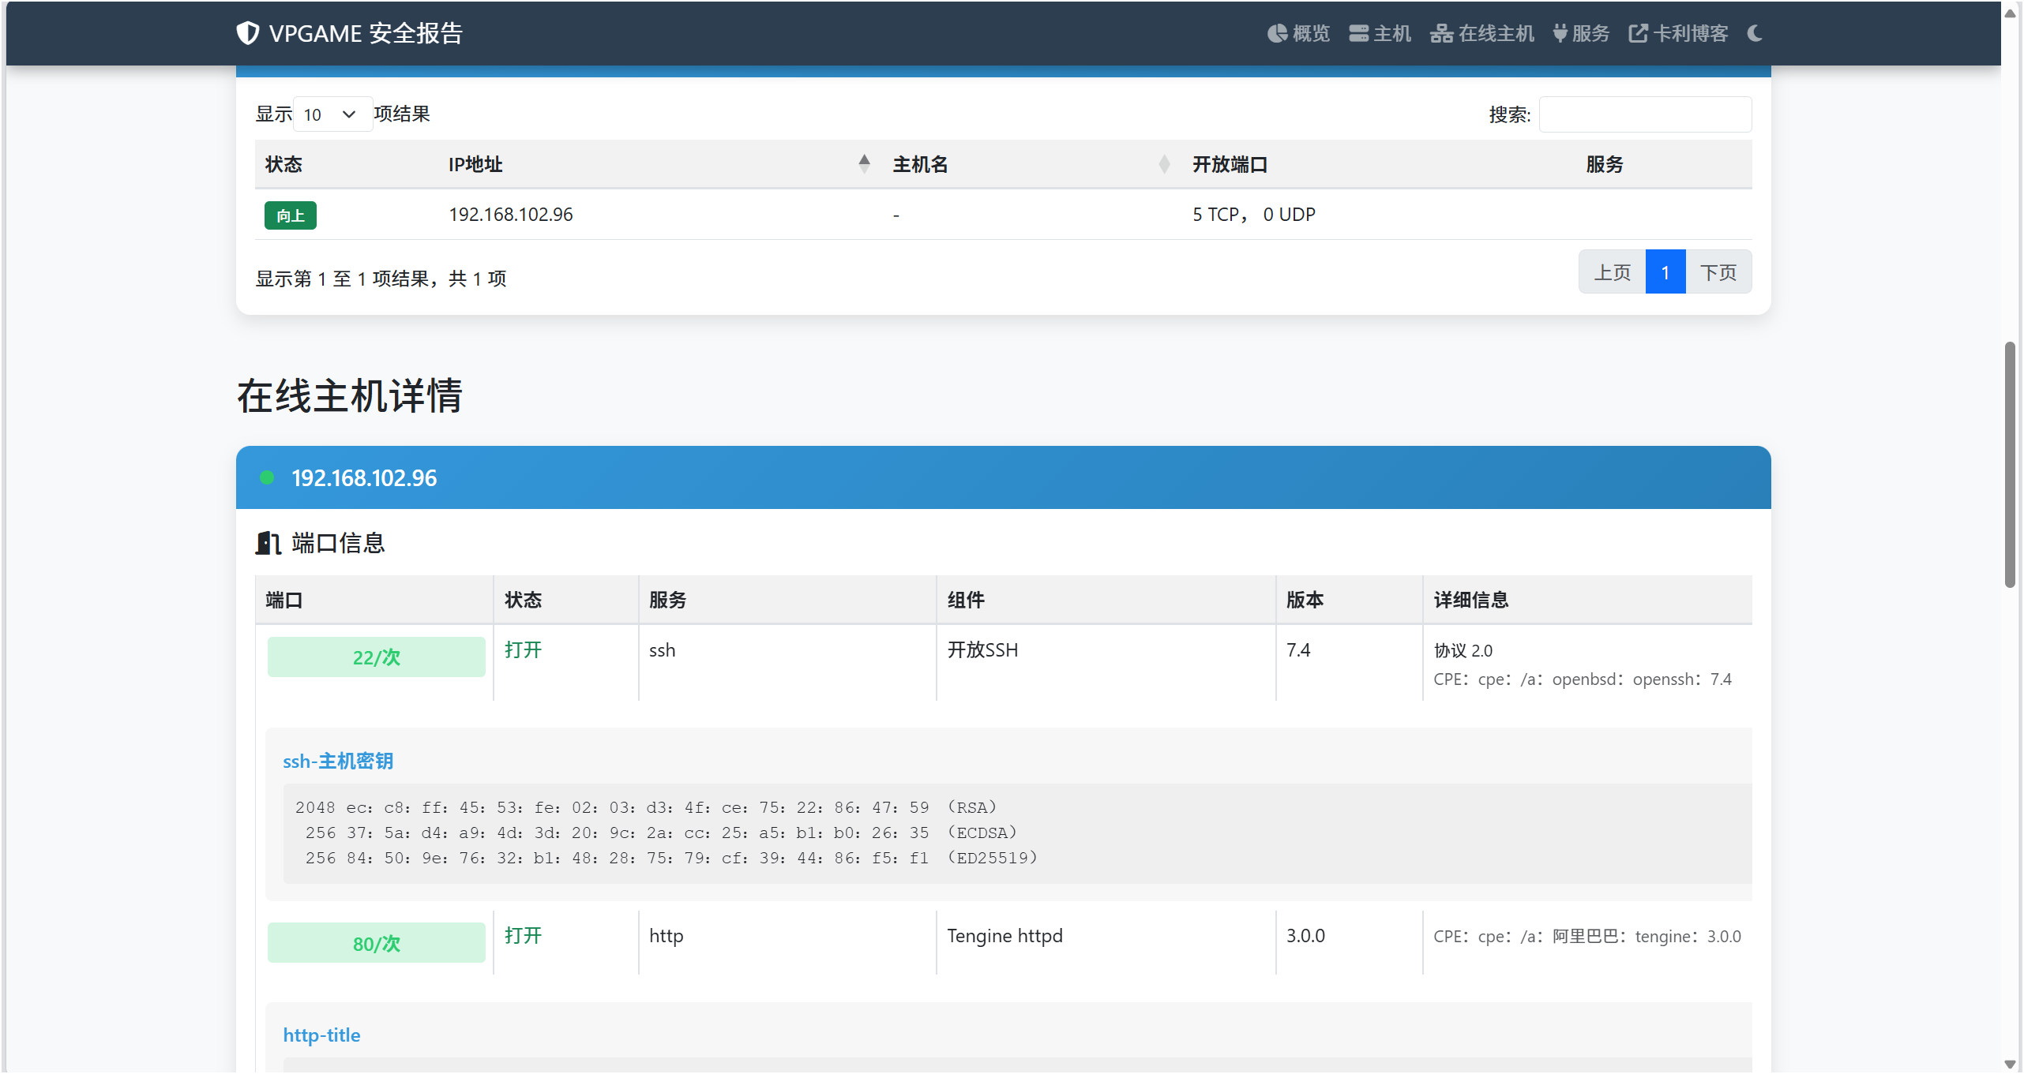Open the 在线主机 navigation menu item
Image resolution: width=2024 pixels, height=1074 pixels.
coord(1495,33)
